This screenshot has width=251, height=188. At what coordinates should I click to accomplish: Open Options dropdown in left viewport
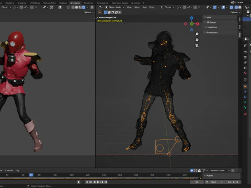pos(88,13)
